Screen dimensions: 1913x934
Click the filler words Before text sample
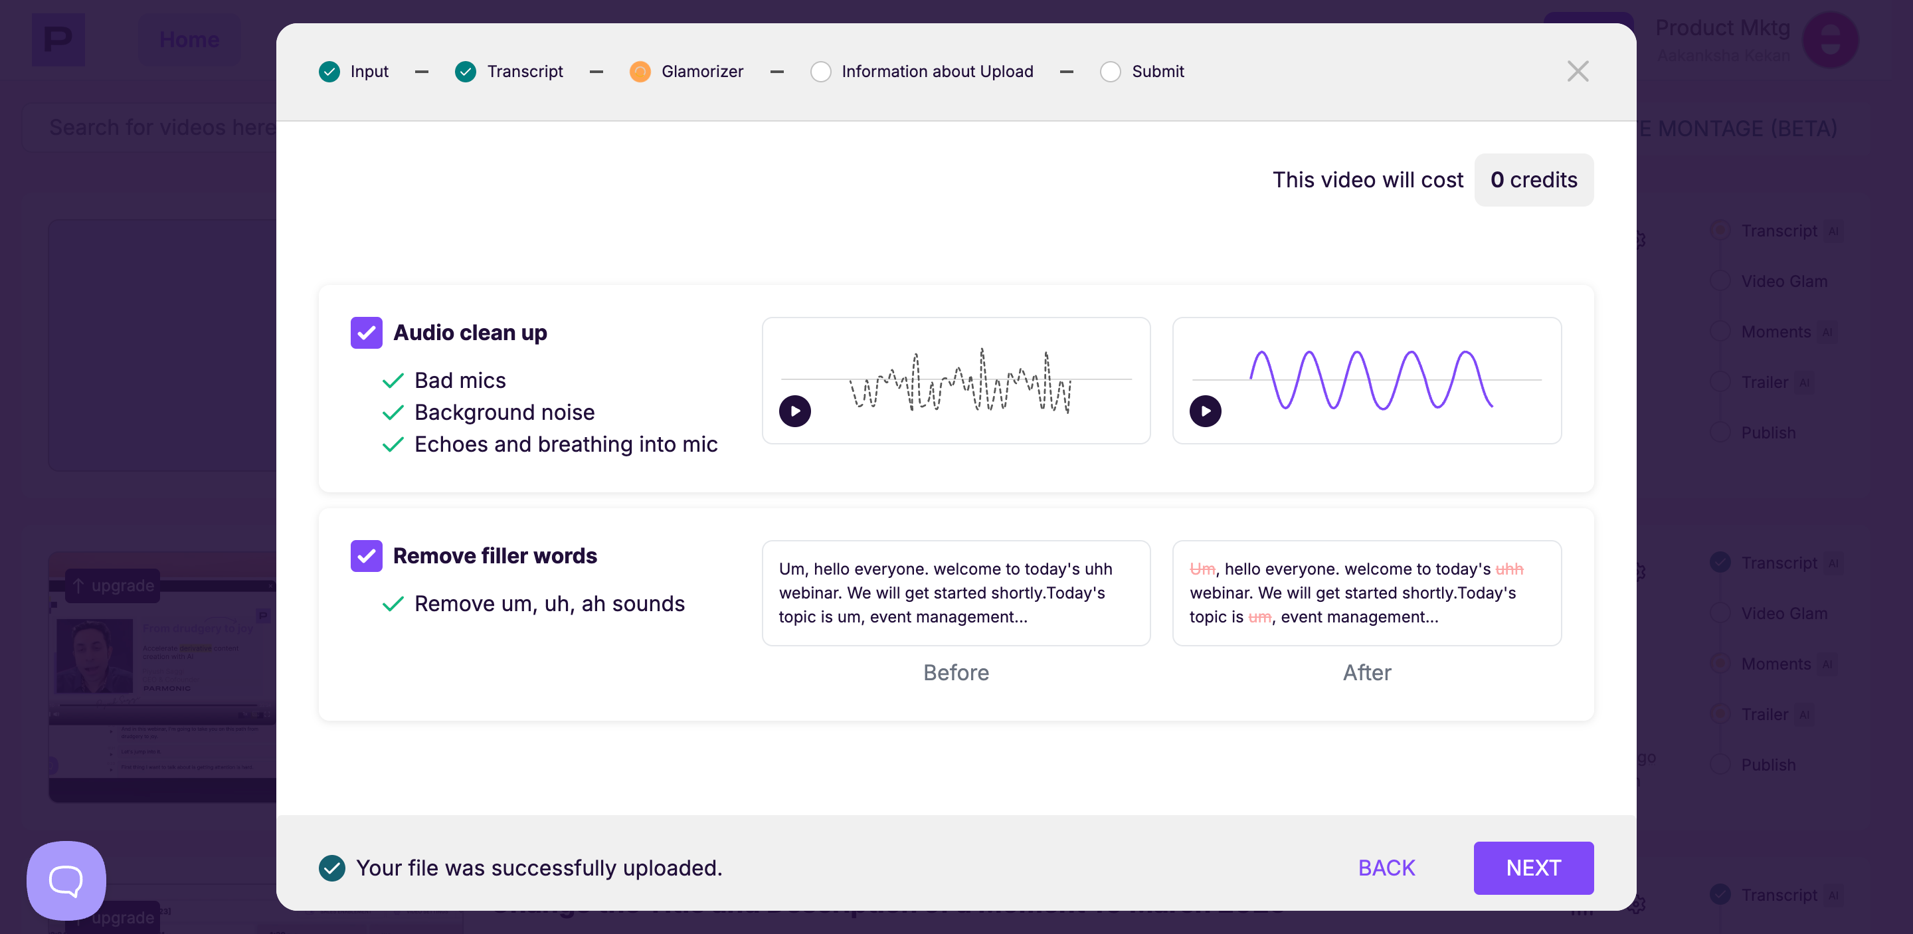point(955,593)
